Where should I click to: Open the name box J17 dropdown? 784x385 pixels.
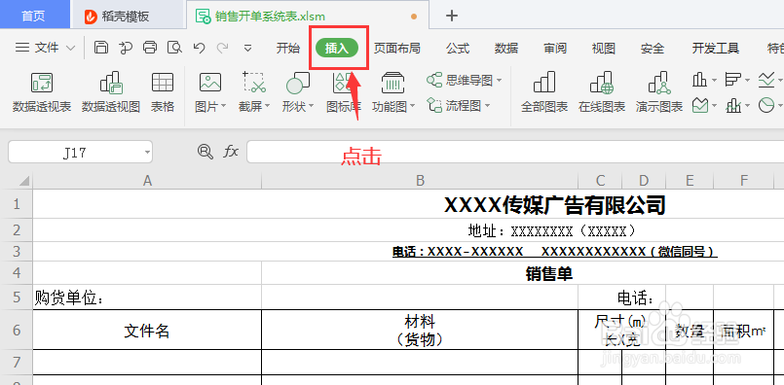tap(147, 153)
